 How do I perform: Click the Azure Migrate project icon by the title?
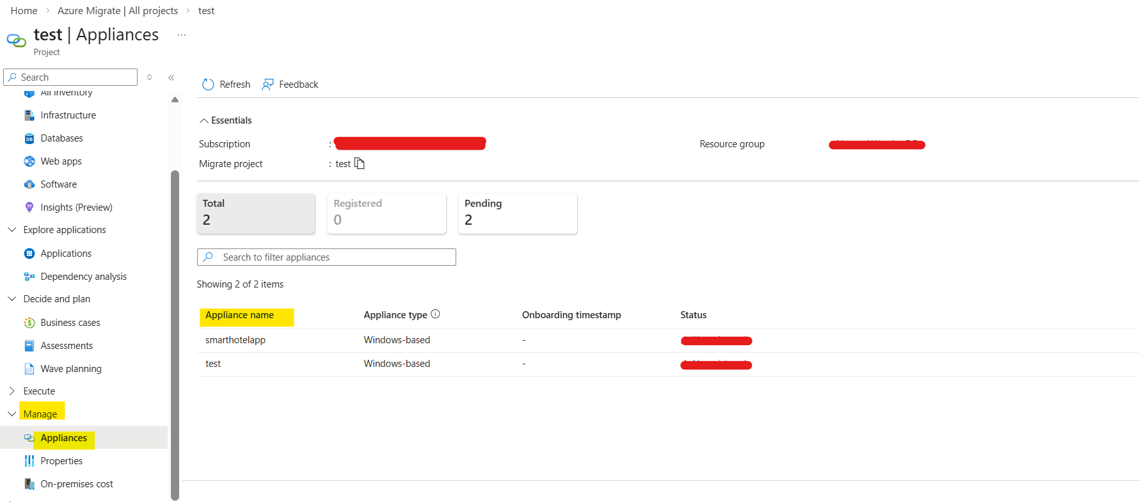point(17,41)
